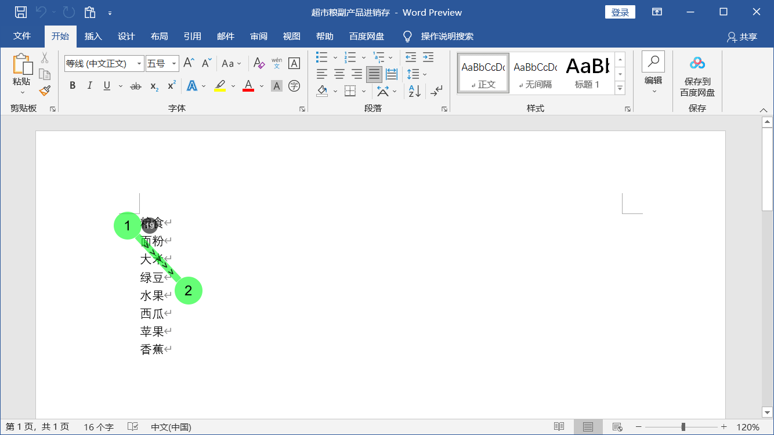The image size is (774, 435).
Task: Apply subscript with x₂ icon
Action: pyautogui.click(x=154, y=86)
